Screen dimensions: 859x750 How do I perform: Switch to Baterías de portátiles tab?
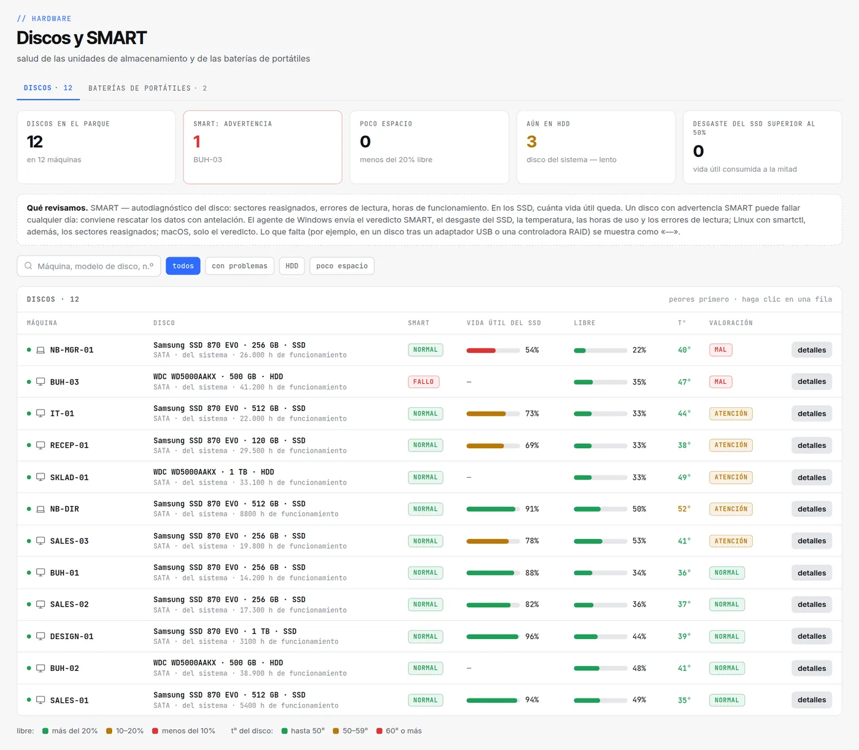click(x=148, y=88)
